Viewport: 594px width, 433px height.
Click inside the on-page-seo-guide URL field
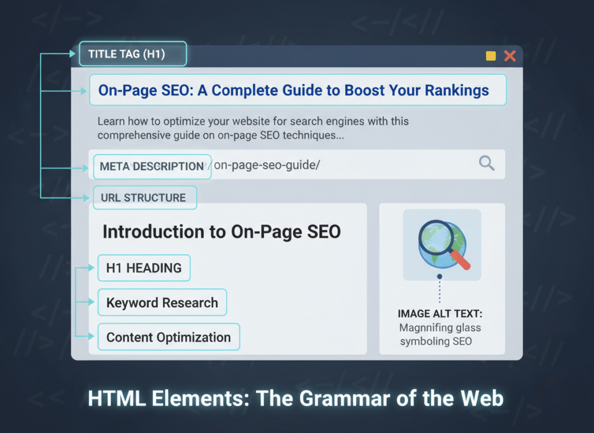[x=267, y=164]
